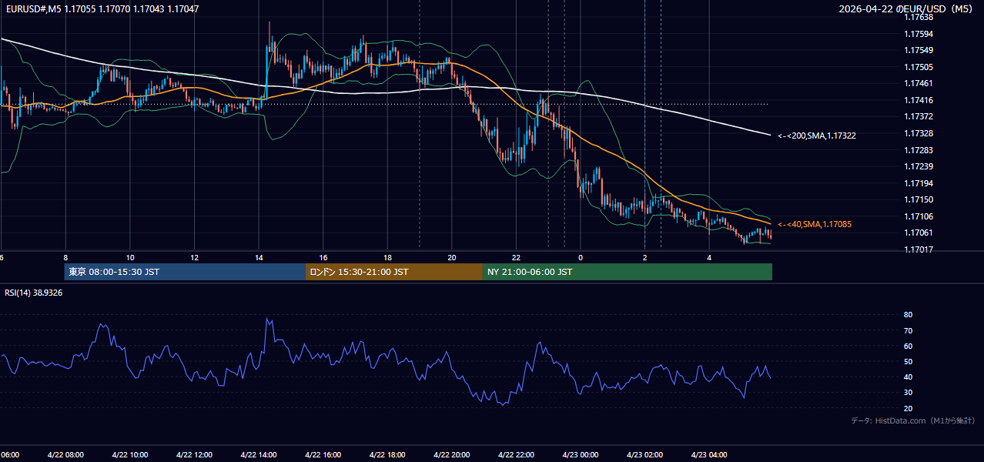Click RSI scale label 30

(x=909, y=393)
